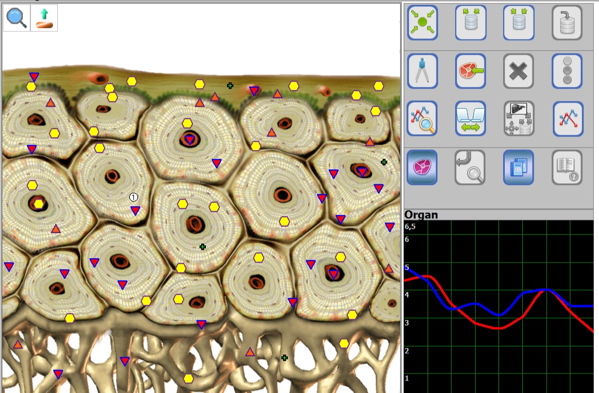Open the graph magnifier analysis icon
Image resolution: width=599 pixels, height=393 pixels.
[422, 119]
